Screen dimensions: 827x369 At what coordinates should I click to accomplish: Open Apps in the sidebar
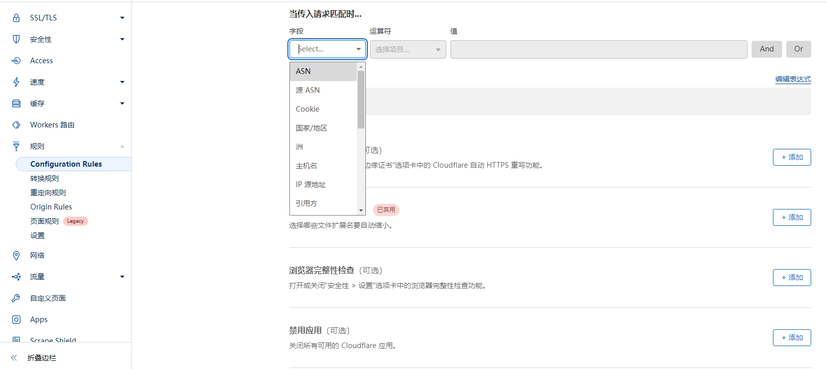coord(39,320)
